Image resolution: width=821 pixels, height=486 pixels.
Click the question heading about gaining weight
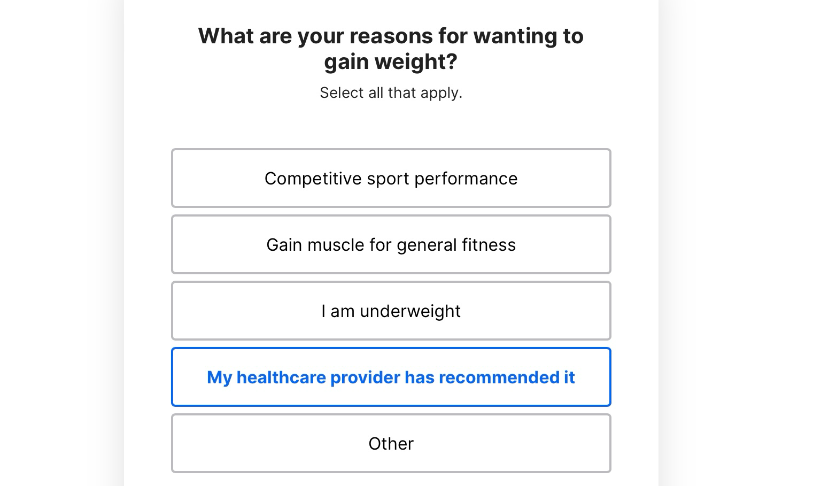[x=391, y=48]
